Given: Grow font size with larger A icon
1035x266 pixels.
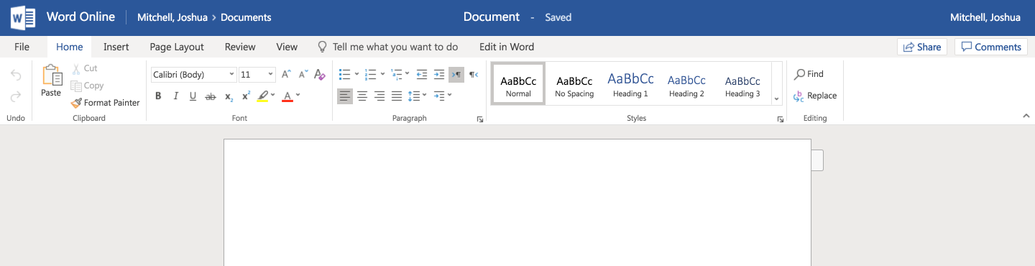Looking at the screenshot, I should [x=286, y=74].
